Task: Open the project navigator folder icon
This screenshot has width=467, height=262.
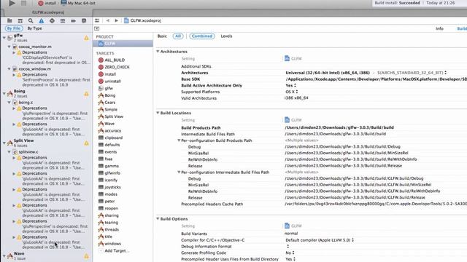Action: (9, 20)
